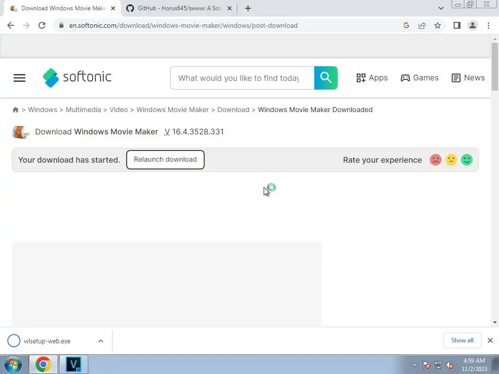
Task: Click the Action Center flag icon
Action: (426, 365)
